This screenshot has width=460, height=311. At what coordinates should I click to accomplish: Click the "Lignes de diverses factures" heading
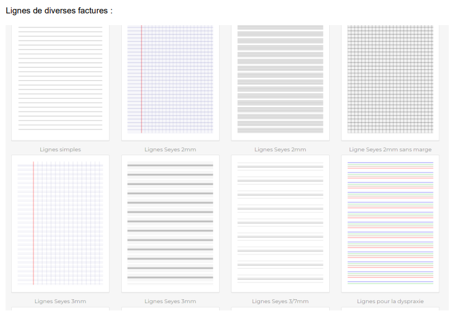[x=59, y=11]
